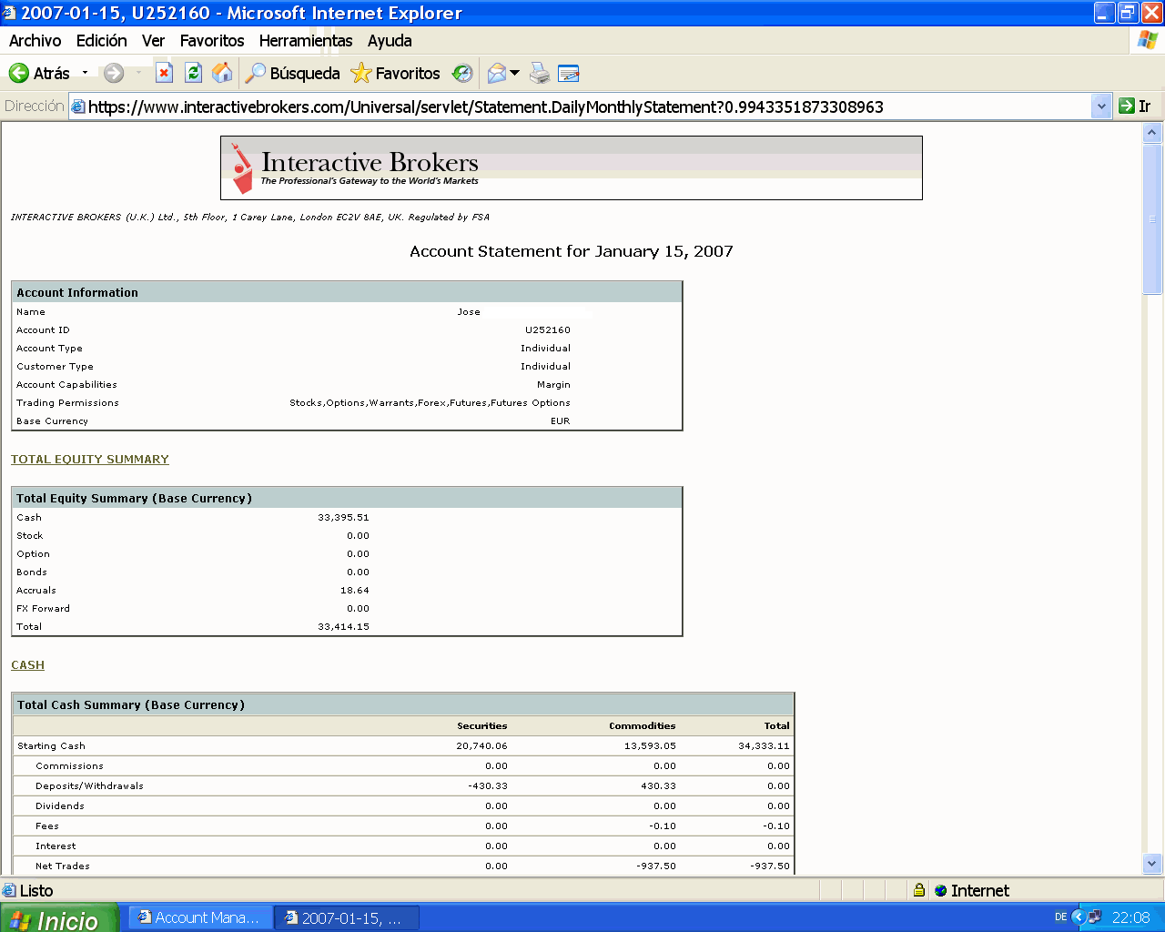Click the Ir go button
1165x932 pixels.
pyautogui.click(x=1135, y=106)
